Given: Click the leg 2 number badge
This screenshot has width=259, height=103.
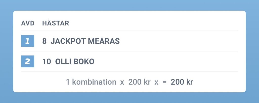Looking at the screenshot, I should 28,62.
